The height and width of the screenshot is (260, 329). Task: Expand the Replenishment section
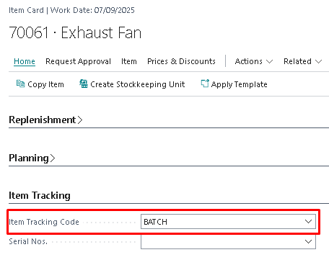[45, 120]
